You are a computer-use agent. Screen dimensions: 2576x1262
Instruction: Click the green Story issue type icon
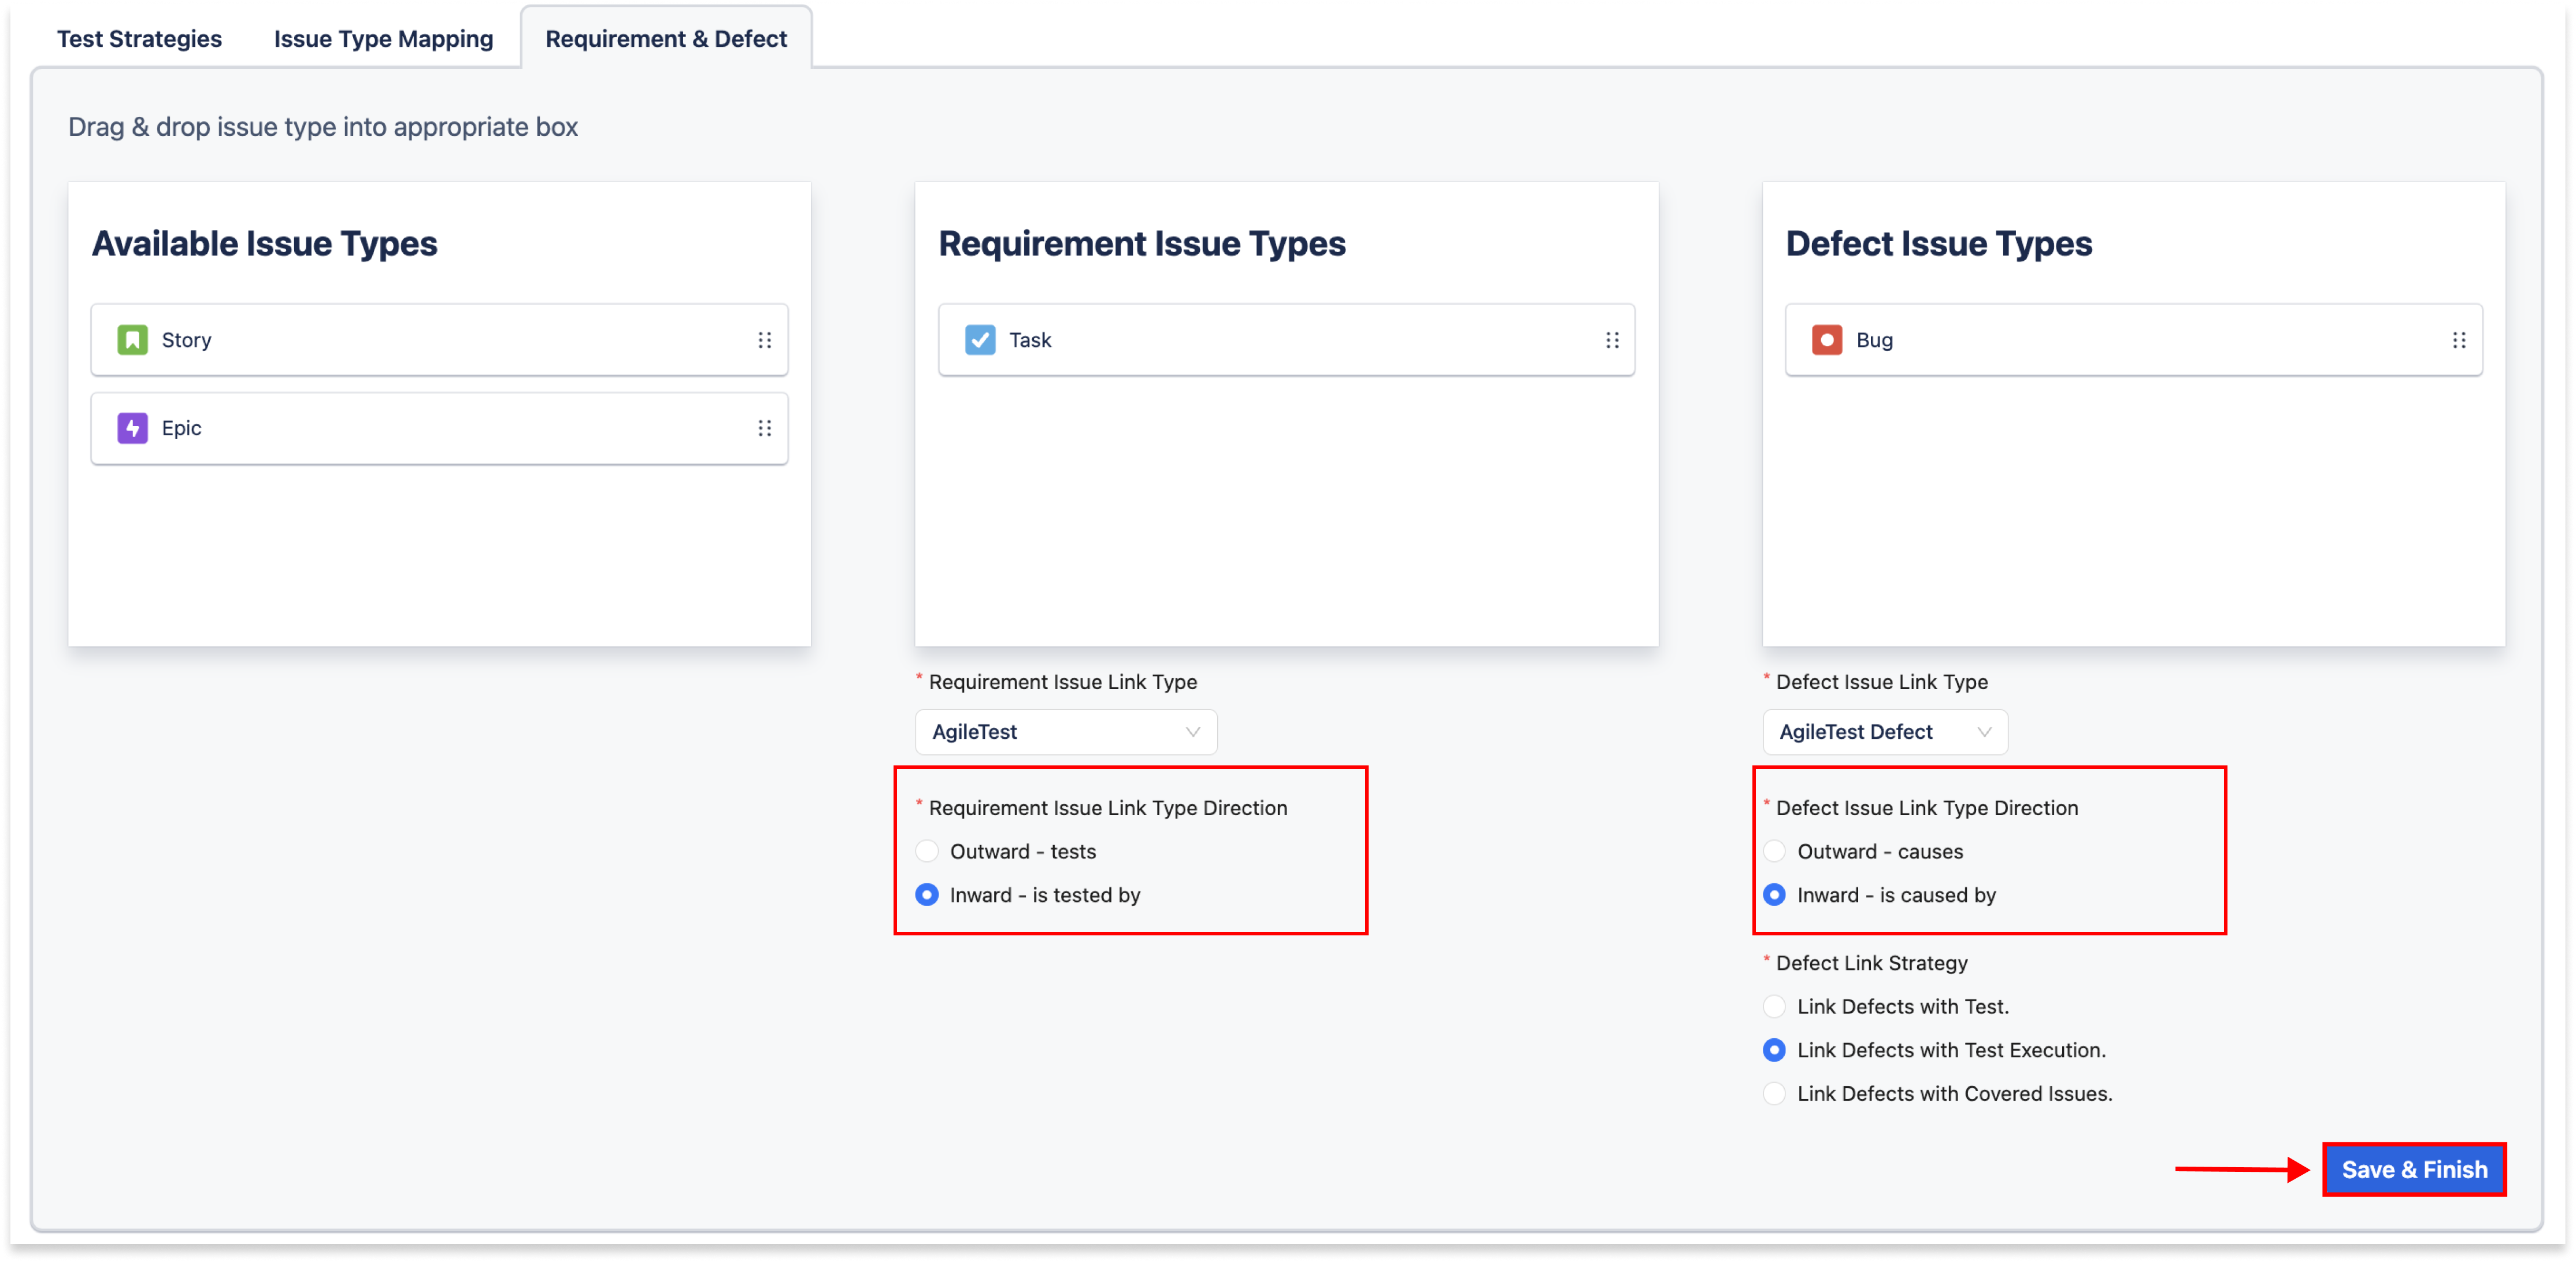tap(132, 340)
